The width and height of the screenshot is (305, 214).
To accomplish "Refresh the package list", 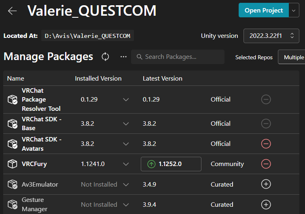I will coord(105,57).
